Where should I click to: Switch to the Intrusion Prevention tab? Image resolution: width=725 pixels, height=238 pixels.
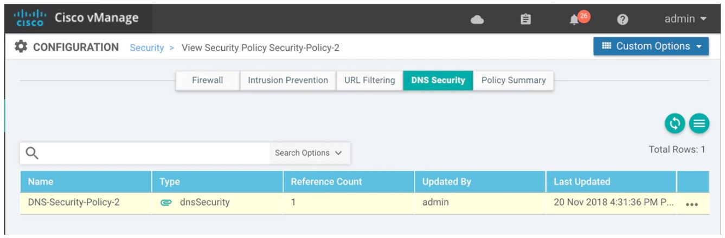click(x=288, y=81)
